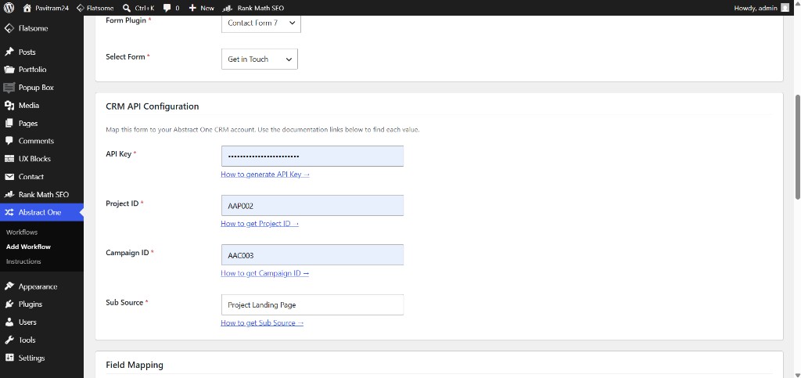Follow How to get Sub Source link
801x378 pixels.
(x=262, y=323)
